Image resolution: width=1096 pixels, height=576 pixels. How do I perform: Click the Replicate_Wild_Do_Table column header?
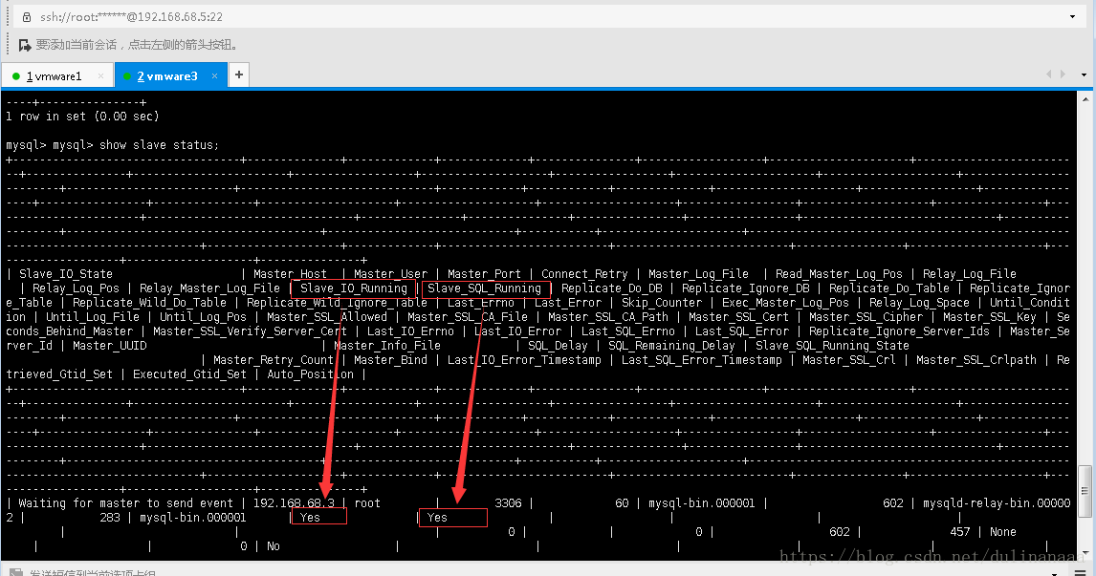coord(149,302)
